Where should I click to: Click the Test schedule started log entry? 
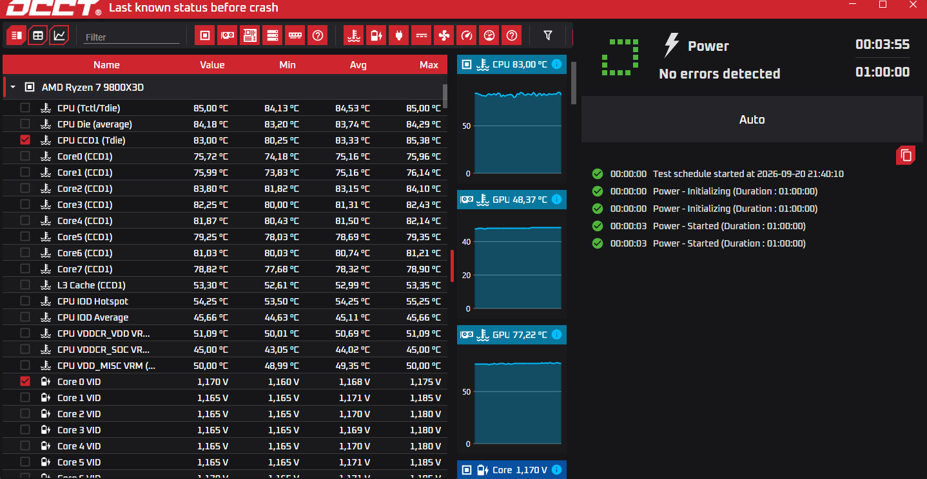click(x=748, y=174)
